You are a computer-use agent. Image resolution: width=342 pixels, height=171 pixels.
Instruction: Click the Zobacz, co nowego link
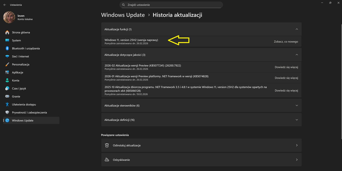coord(286,42)
